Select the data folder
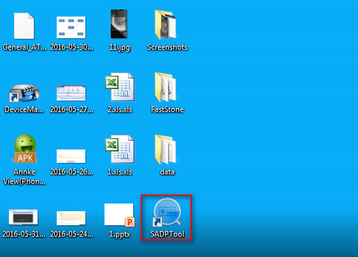Image resolution: width=358 pixels, height=257 pixels. click(166, 149)
